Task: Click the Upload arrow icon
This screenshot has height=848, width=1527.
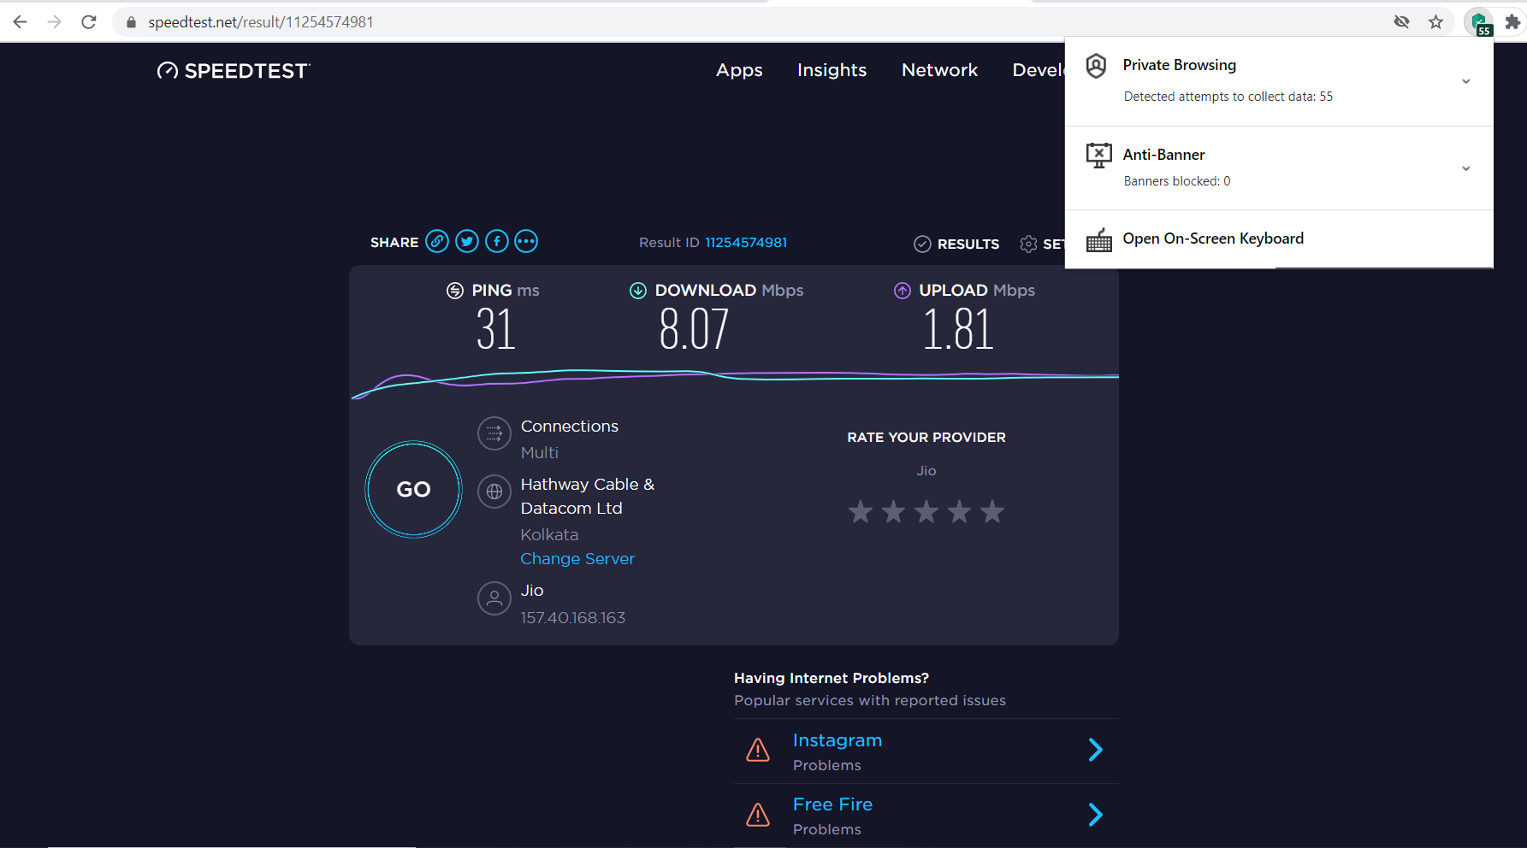Action: 903,291
